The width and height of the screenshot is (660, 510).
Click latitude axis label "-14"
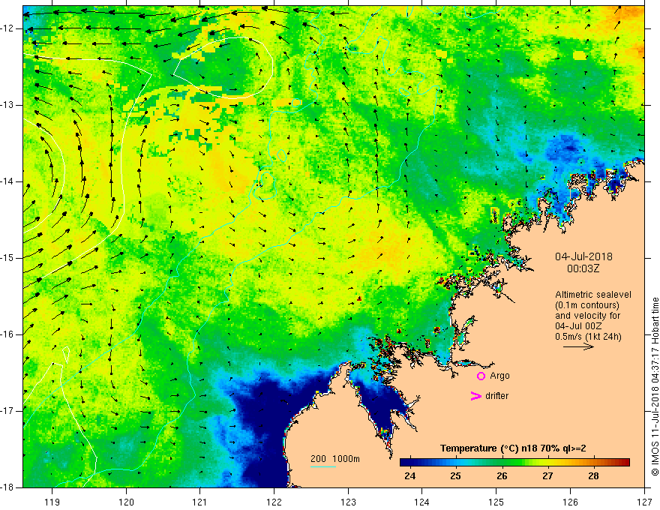(8, 181)
